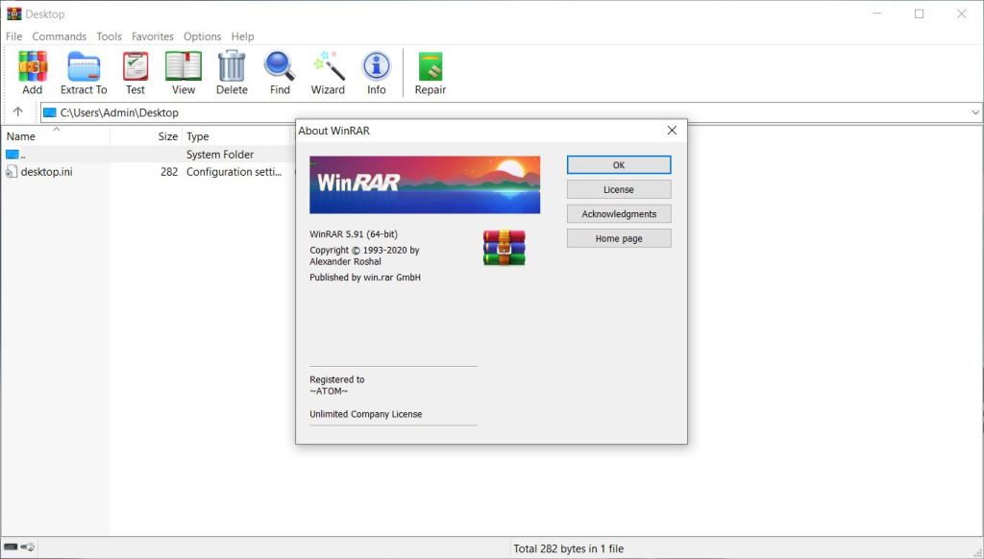Click the License button

pos(619,189)
